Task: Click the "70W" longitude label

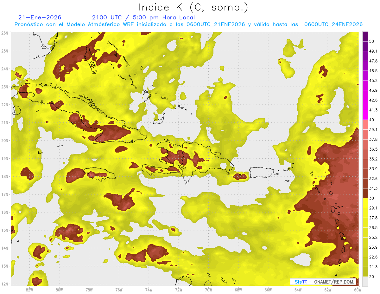Action: point(209,290)
